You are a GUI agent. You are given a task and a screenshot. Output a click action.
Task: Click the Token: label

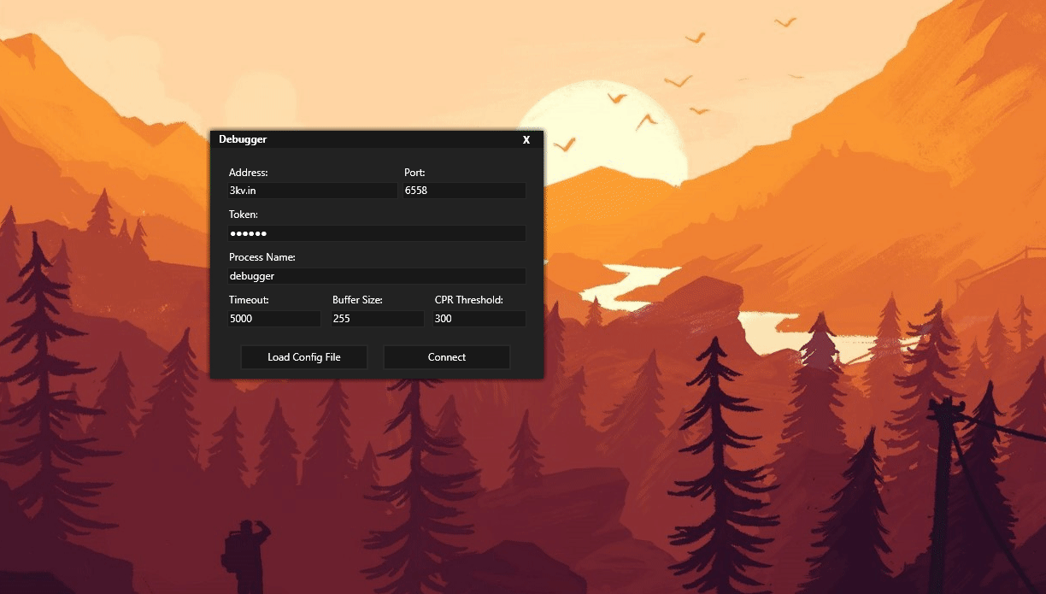[x=244, y=215]
